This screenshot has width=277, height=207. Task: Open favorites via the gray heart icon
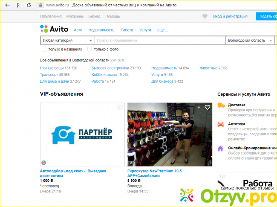click(205, 17)
